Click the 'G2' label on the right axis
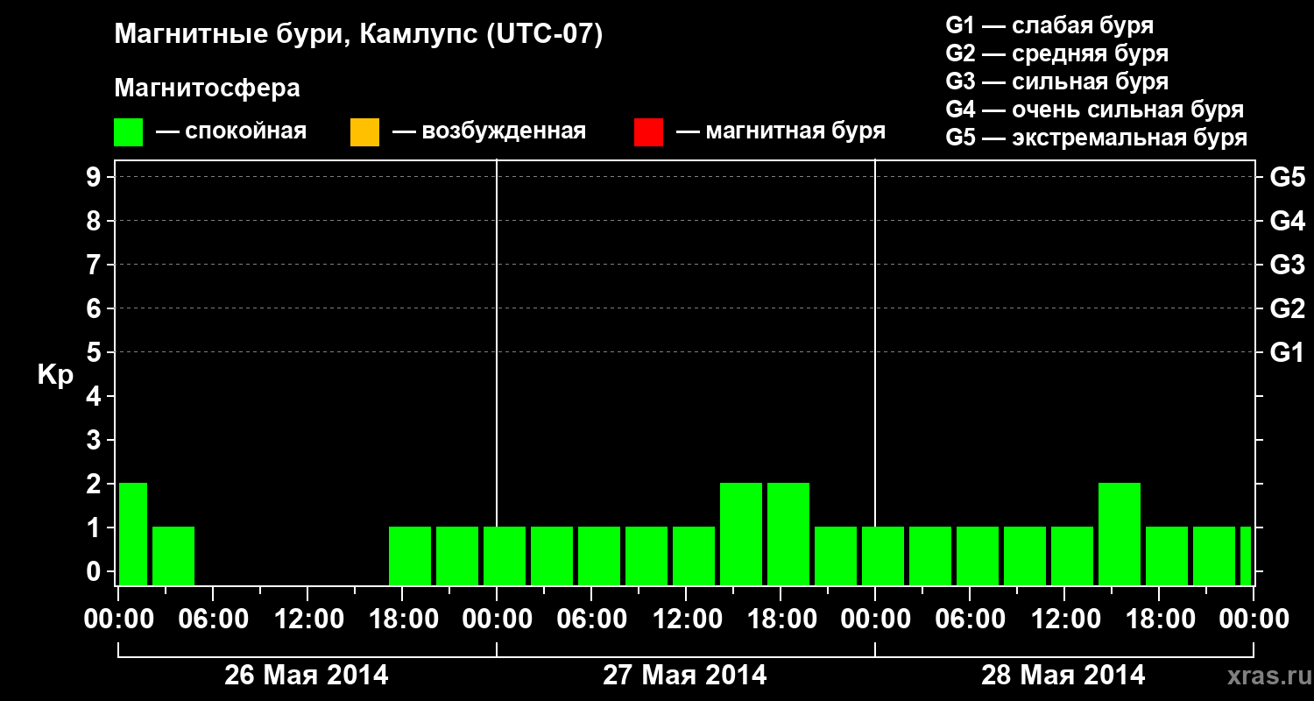The width and height of the screenshot is (1314, 701). tap(1287, 309)
